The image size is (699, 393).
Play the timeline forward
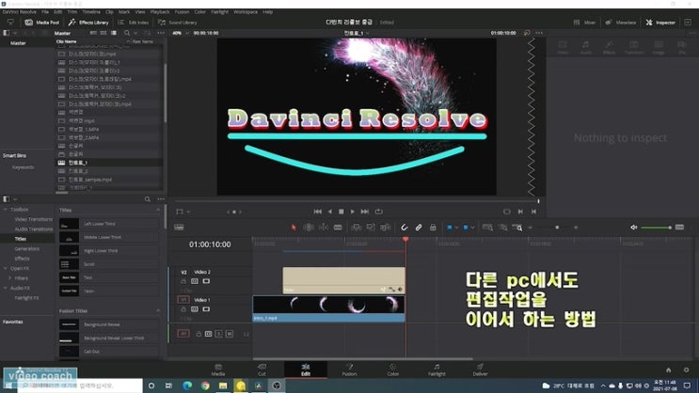pos(353,212)
